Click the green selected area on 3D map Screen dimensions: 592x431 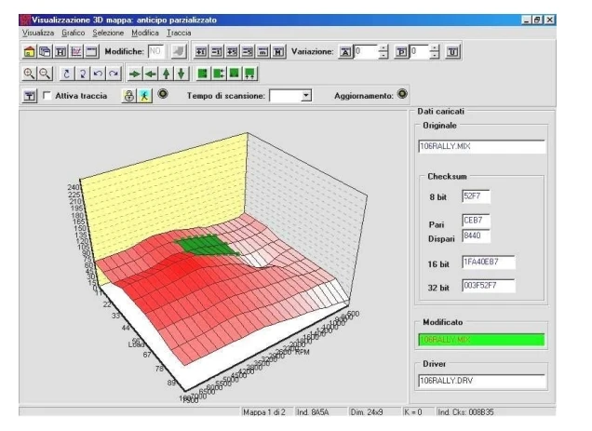pyautogui.click(x=206, y=245)
